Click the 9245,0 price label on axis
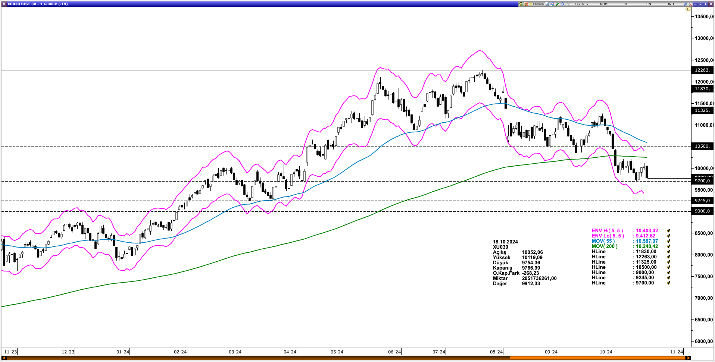 tap(702, 201)
